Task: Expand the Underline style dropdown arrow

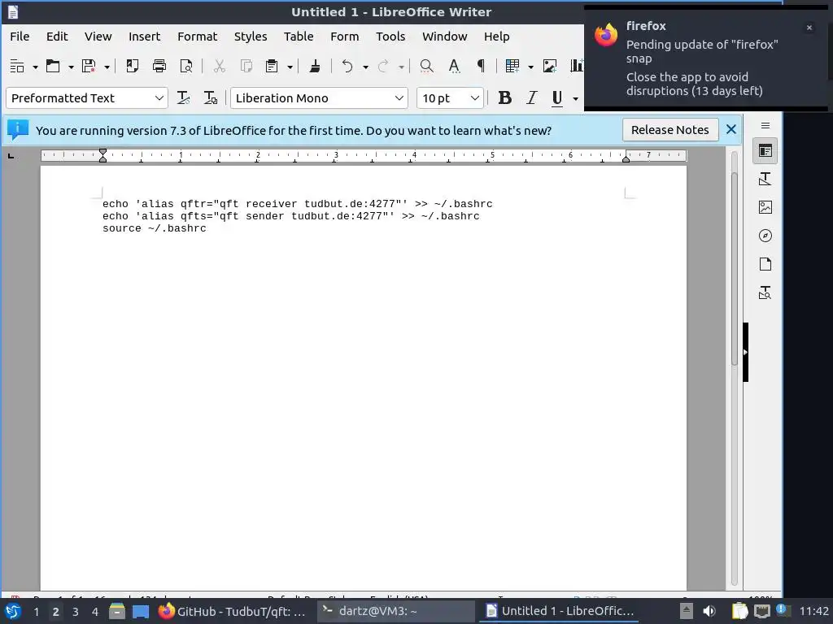Action: (575, 98)
